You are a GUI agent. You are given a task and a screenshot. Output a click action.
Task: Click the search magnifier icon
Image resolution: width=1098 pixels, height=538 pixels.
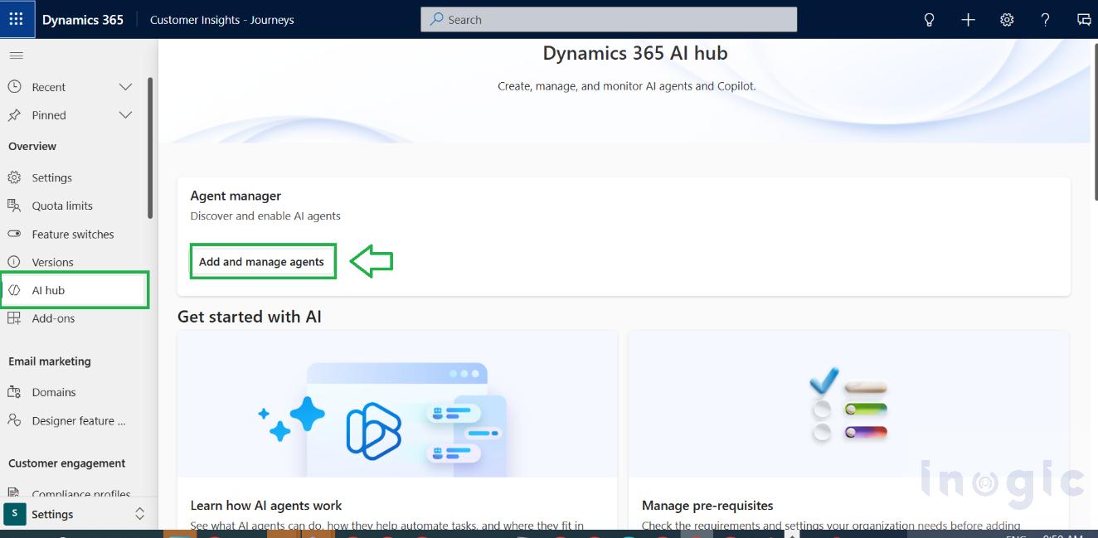pos(436,19)
